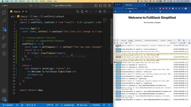Open the Manage gear menu in VS Code

[x=4, y=99]
